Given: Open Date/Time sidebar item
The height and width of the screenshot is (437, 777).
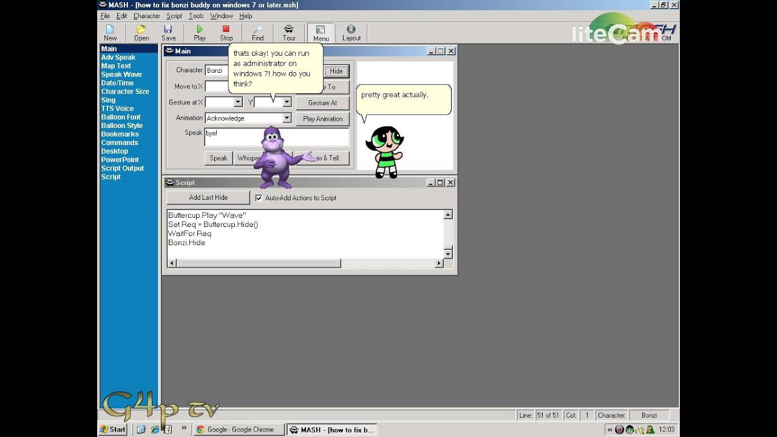Looking at the screenshot, I should (x=117, y=83).
